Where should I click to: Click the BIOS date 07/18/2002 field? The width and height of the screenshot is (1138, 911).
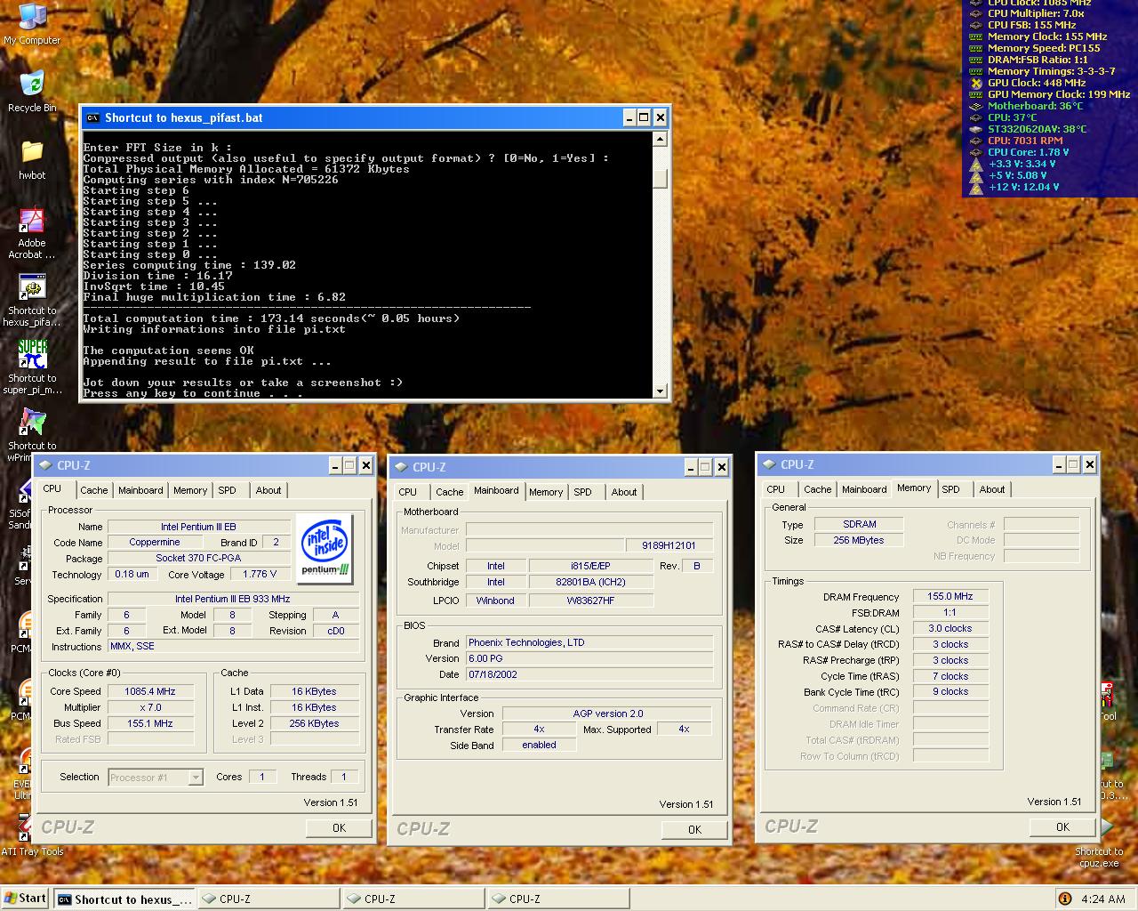pyautogui.click(x=589, y=674)
